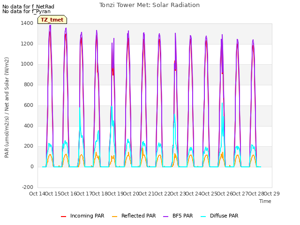Viewport: 300px width, 225px height.
Task: Click the Incoming PAR legend label
Action: pyautogui.click(x=87, y=216)
